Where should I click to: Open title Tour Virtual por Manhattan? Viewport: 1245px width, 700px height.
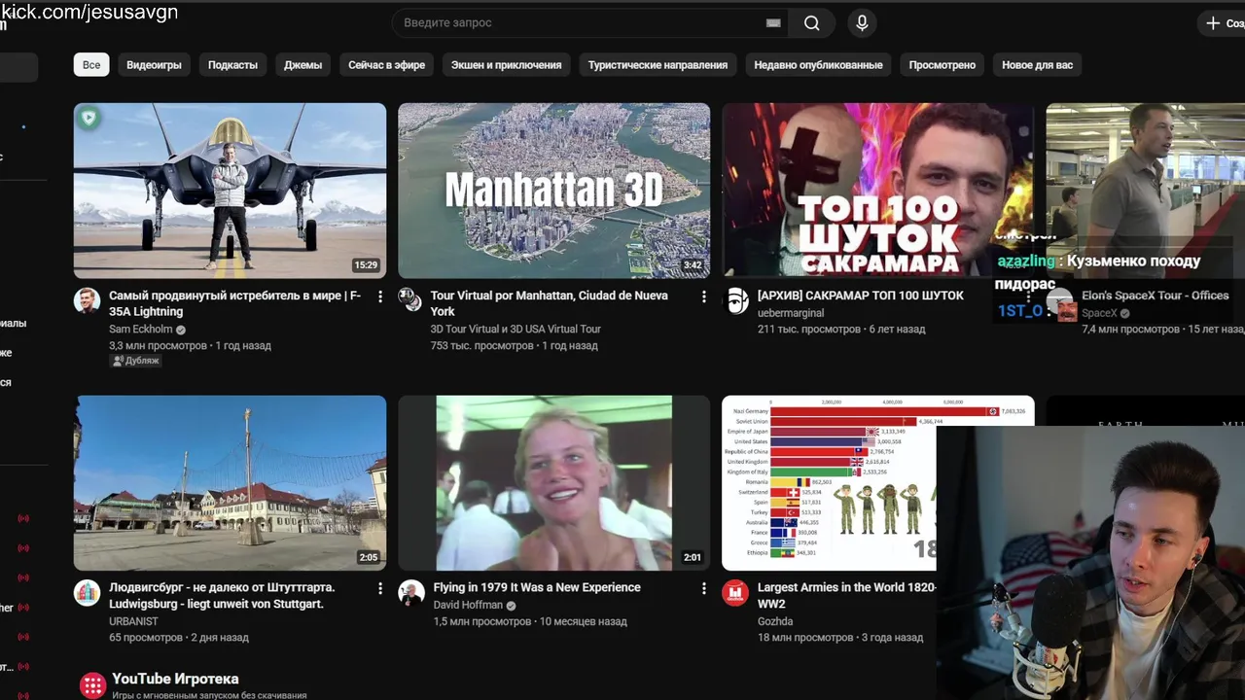549,303
